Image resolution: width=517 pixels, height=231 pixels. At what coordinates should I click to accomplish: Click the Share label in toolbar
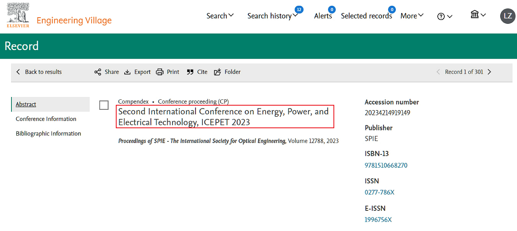point(112,72)
